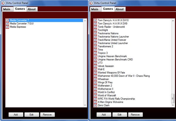Click the scroll up arrow in the left list
176x121 pixels.
tap(85, 21)
